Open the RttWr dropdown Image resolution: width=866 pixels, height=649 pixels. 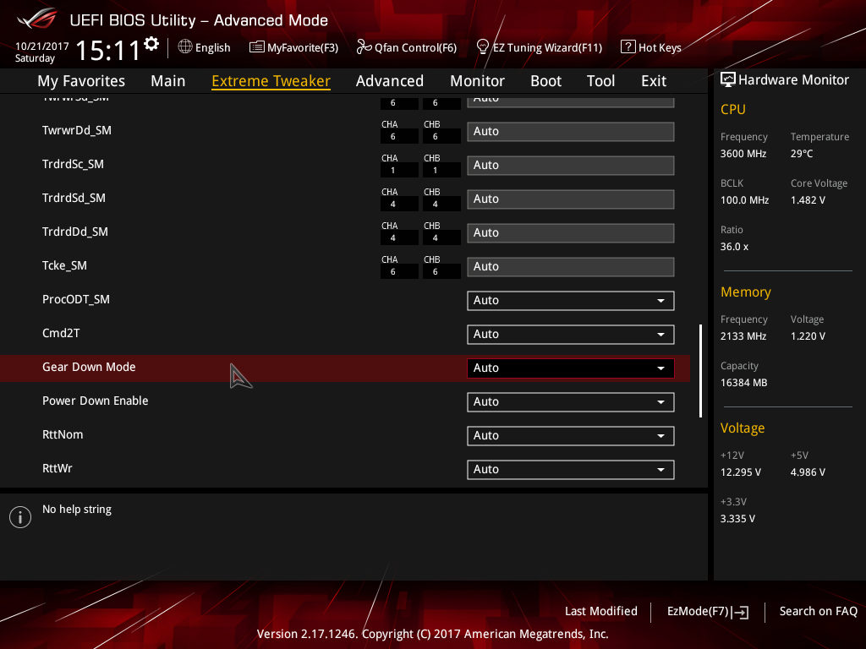pos(571,470)
